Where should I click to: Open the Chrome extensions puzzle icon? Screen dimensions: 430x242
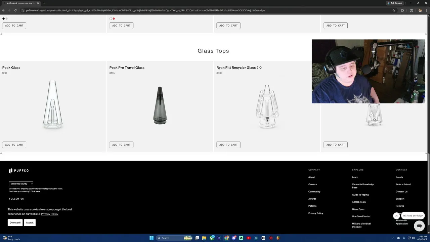[402, 10]
